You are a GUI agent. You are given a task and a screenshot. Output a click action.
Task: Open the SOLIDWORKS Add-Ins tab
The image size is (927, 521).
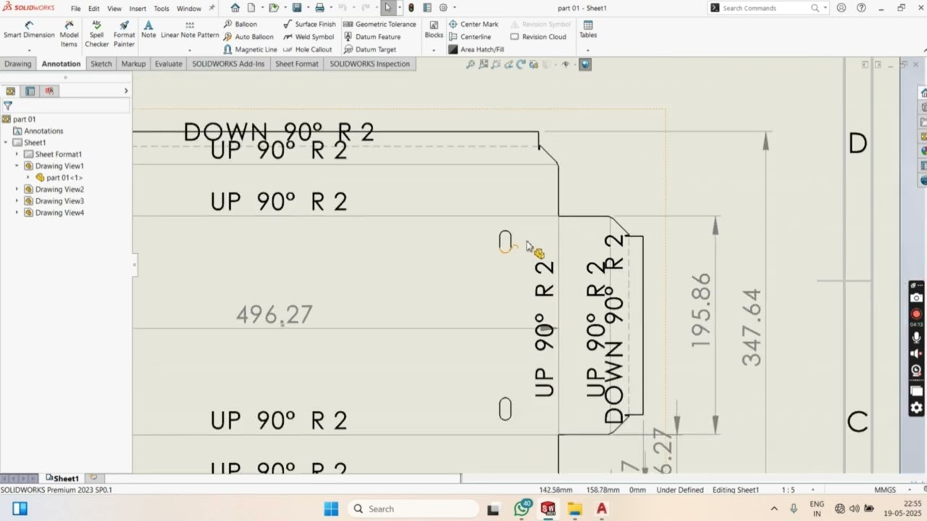(228, 64)
